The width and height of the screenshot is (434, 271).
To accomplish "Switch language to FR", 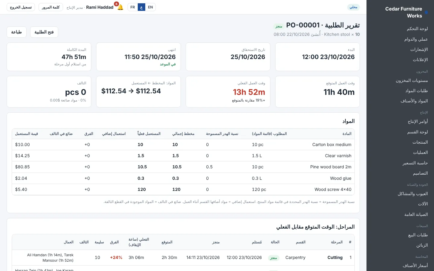I will coord(133,7).
